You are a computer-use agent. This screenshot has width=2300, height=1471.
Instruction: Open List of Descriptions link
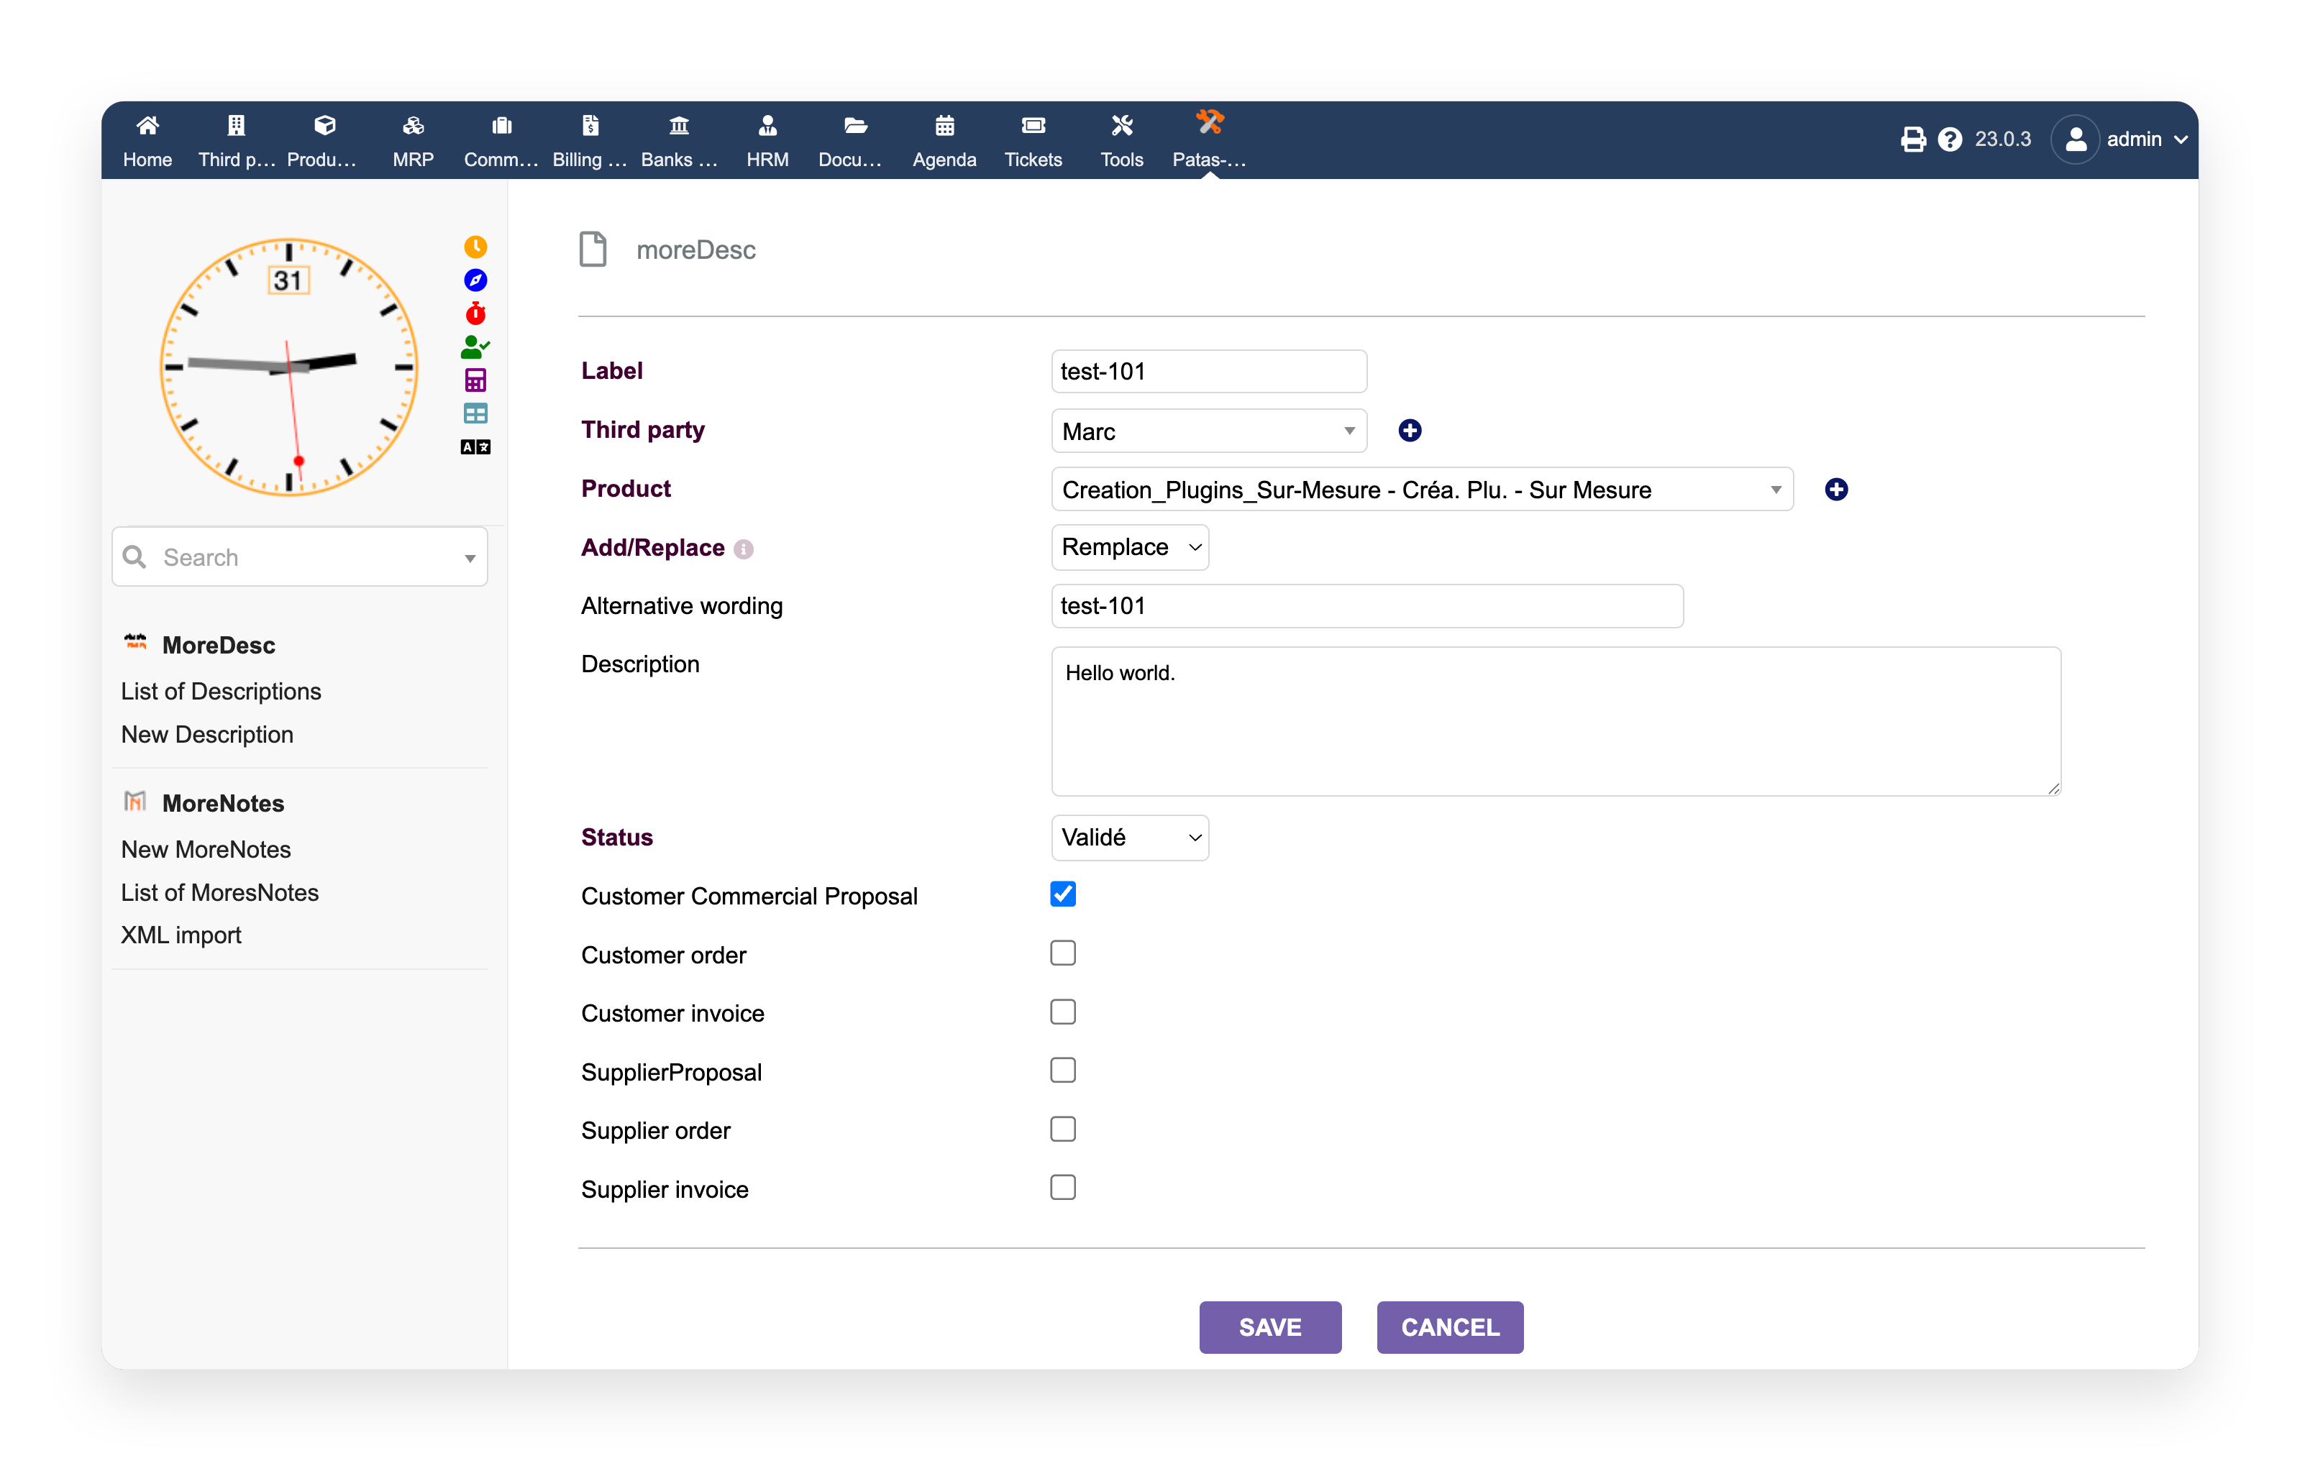click(x=221, y=691)
